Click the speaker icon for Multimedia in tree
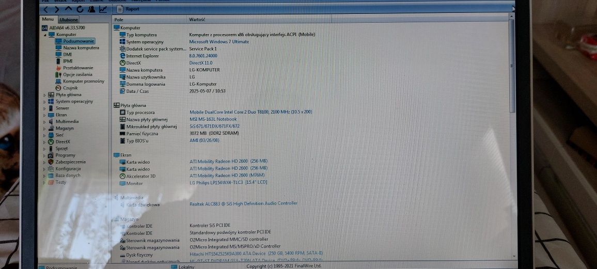 [x=51, y=122]
